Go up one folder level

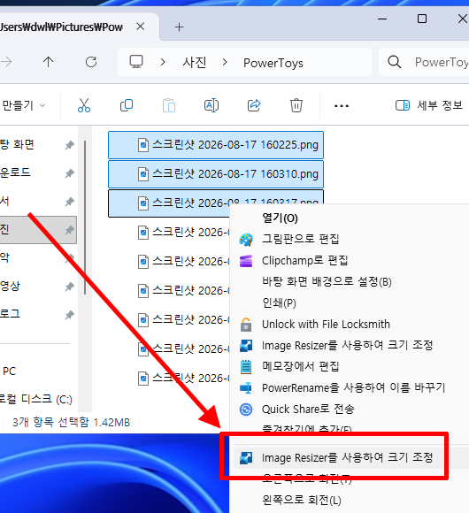point(49,62)
